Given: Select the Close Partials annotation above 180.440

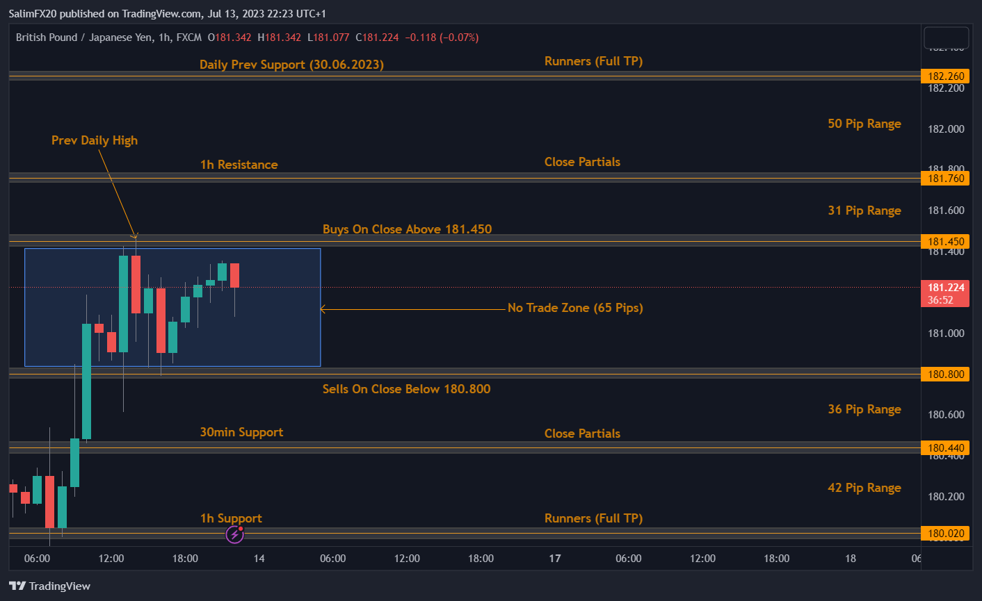Looking at the screenshot, I should (582, 433).
